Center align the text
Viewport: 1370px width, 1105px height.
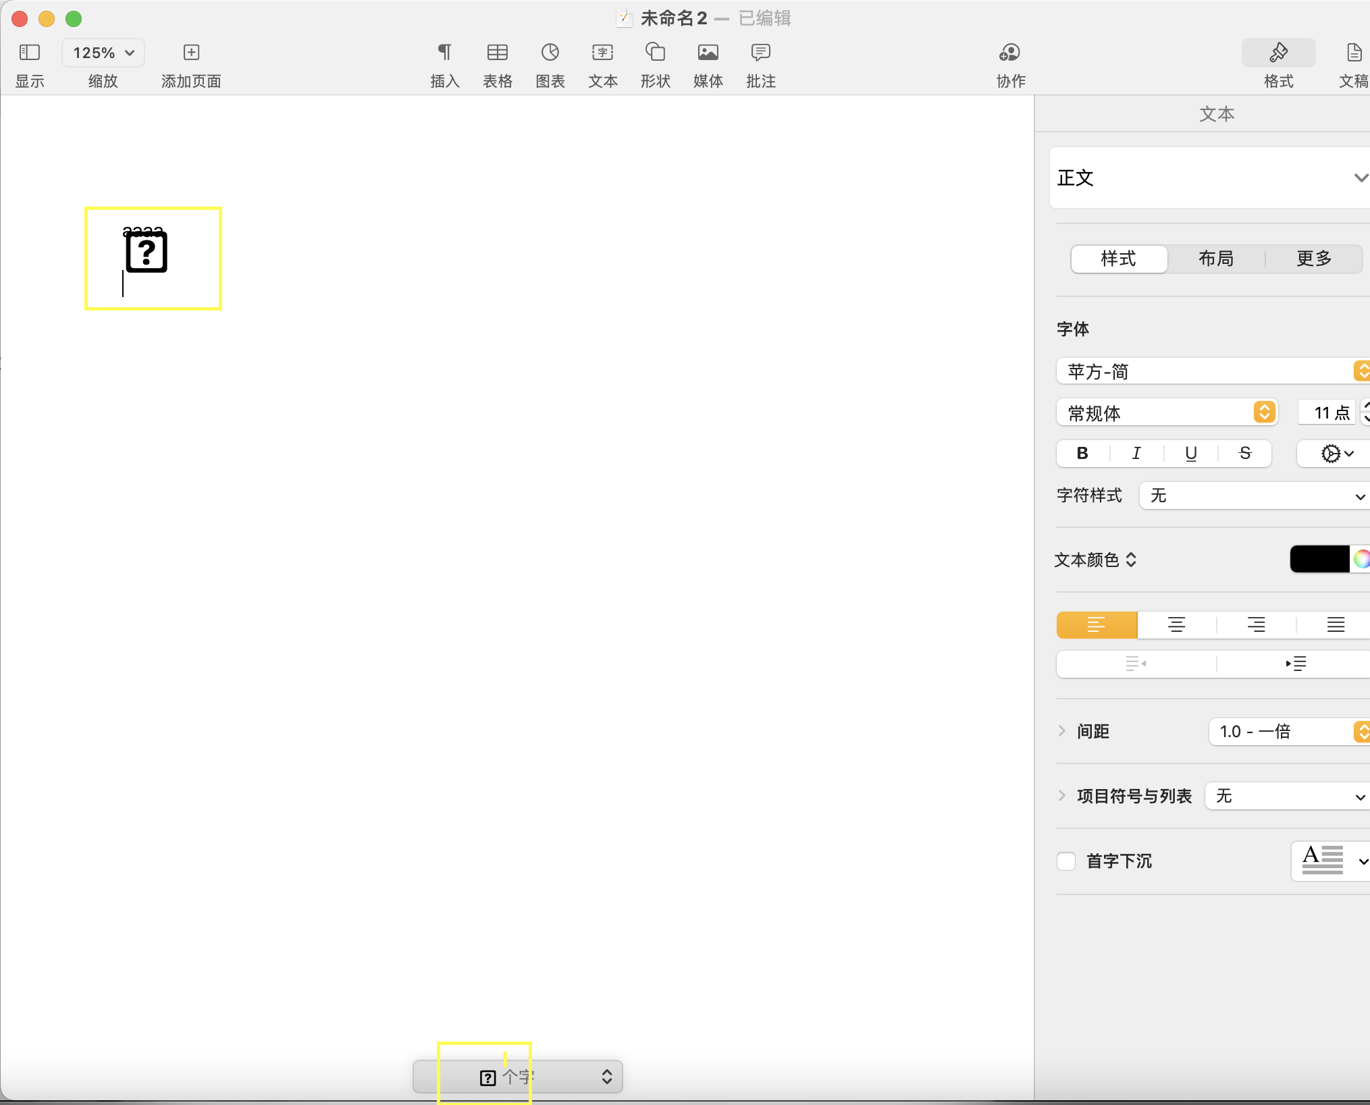(1176, 625)
